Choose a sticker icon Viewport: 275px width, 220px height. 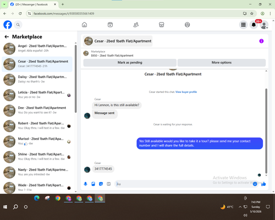coord(101,184)
